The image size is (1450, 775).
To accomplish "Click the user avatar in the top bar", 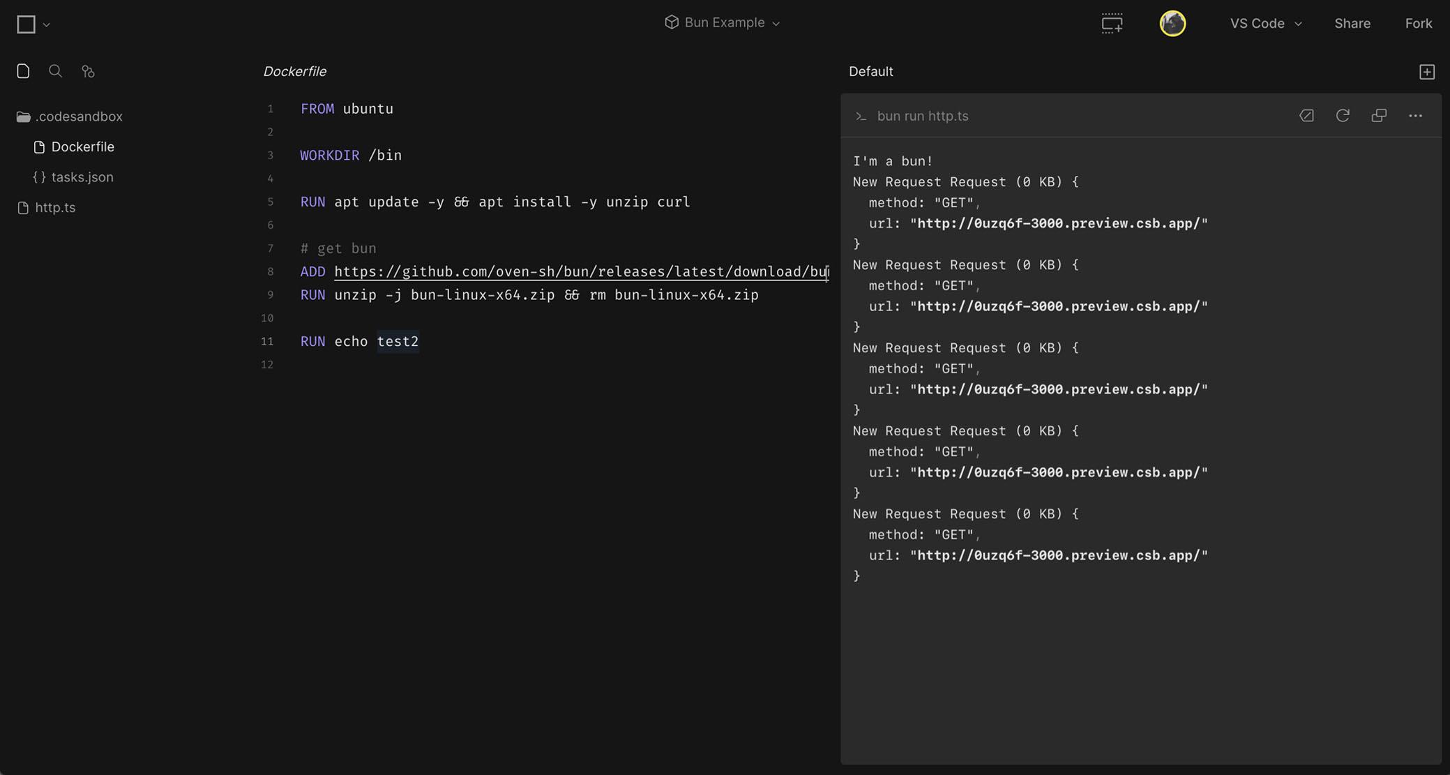I will pos(1173,23).
